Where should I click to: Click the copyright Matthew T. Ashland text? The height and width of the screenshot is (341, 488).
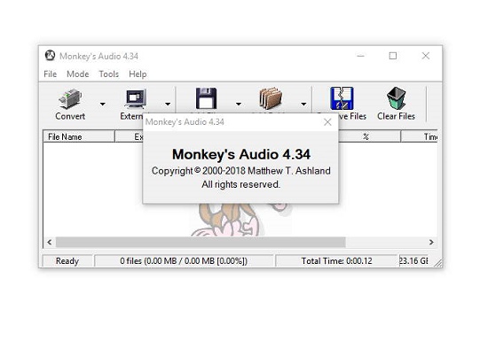[240, 171]
